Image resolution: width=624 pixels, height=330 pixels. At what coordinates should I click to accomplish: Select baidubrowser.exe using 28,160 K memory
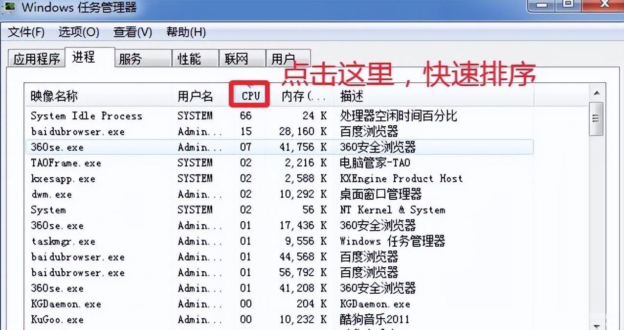(279, 132)
